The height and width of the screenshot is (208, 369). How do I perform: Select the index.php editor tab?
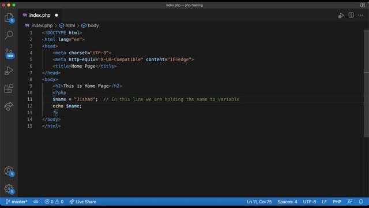pyautogui.click(x=40, y=15)
